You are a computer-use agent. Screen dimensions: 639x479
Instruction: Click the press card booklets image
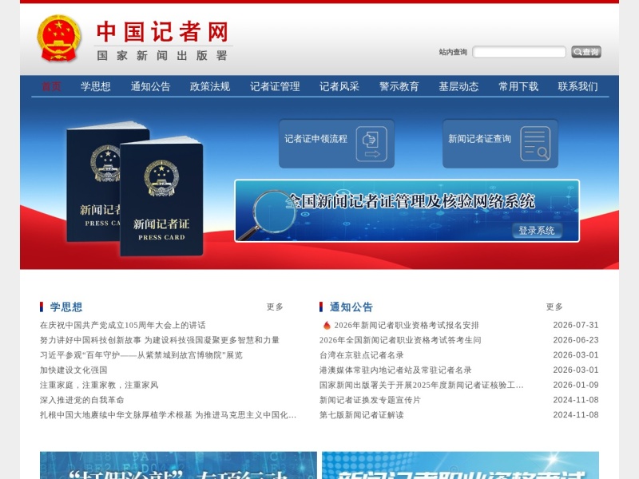tap(135, 188)
